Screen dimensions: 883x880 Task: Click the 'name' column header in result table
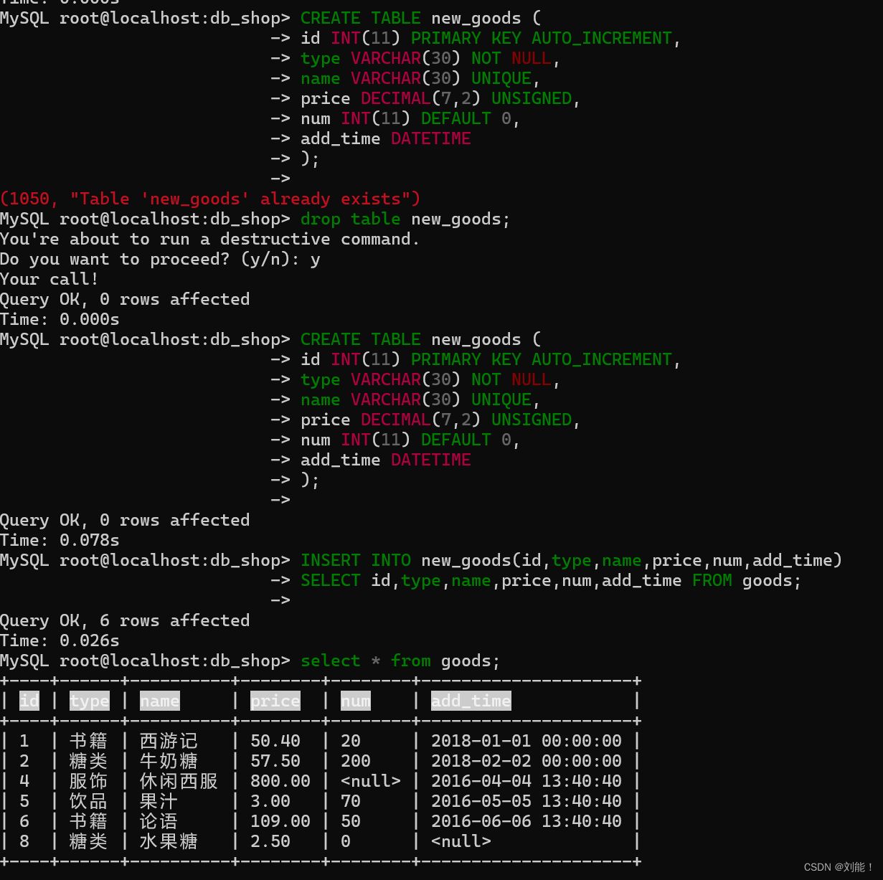160,701
